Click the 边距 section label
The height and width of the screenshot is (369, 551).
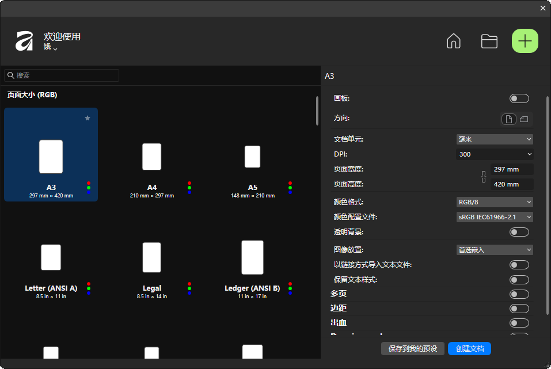pyautogui.click(x=339, y=308)
